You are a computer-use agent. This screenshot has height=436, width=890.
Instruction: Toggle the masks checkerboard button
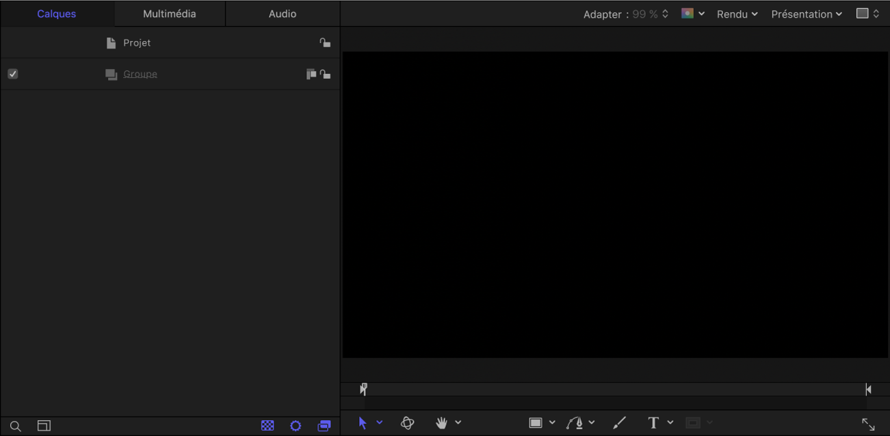click(x=267, y=426)
